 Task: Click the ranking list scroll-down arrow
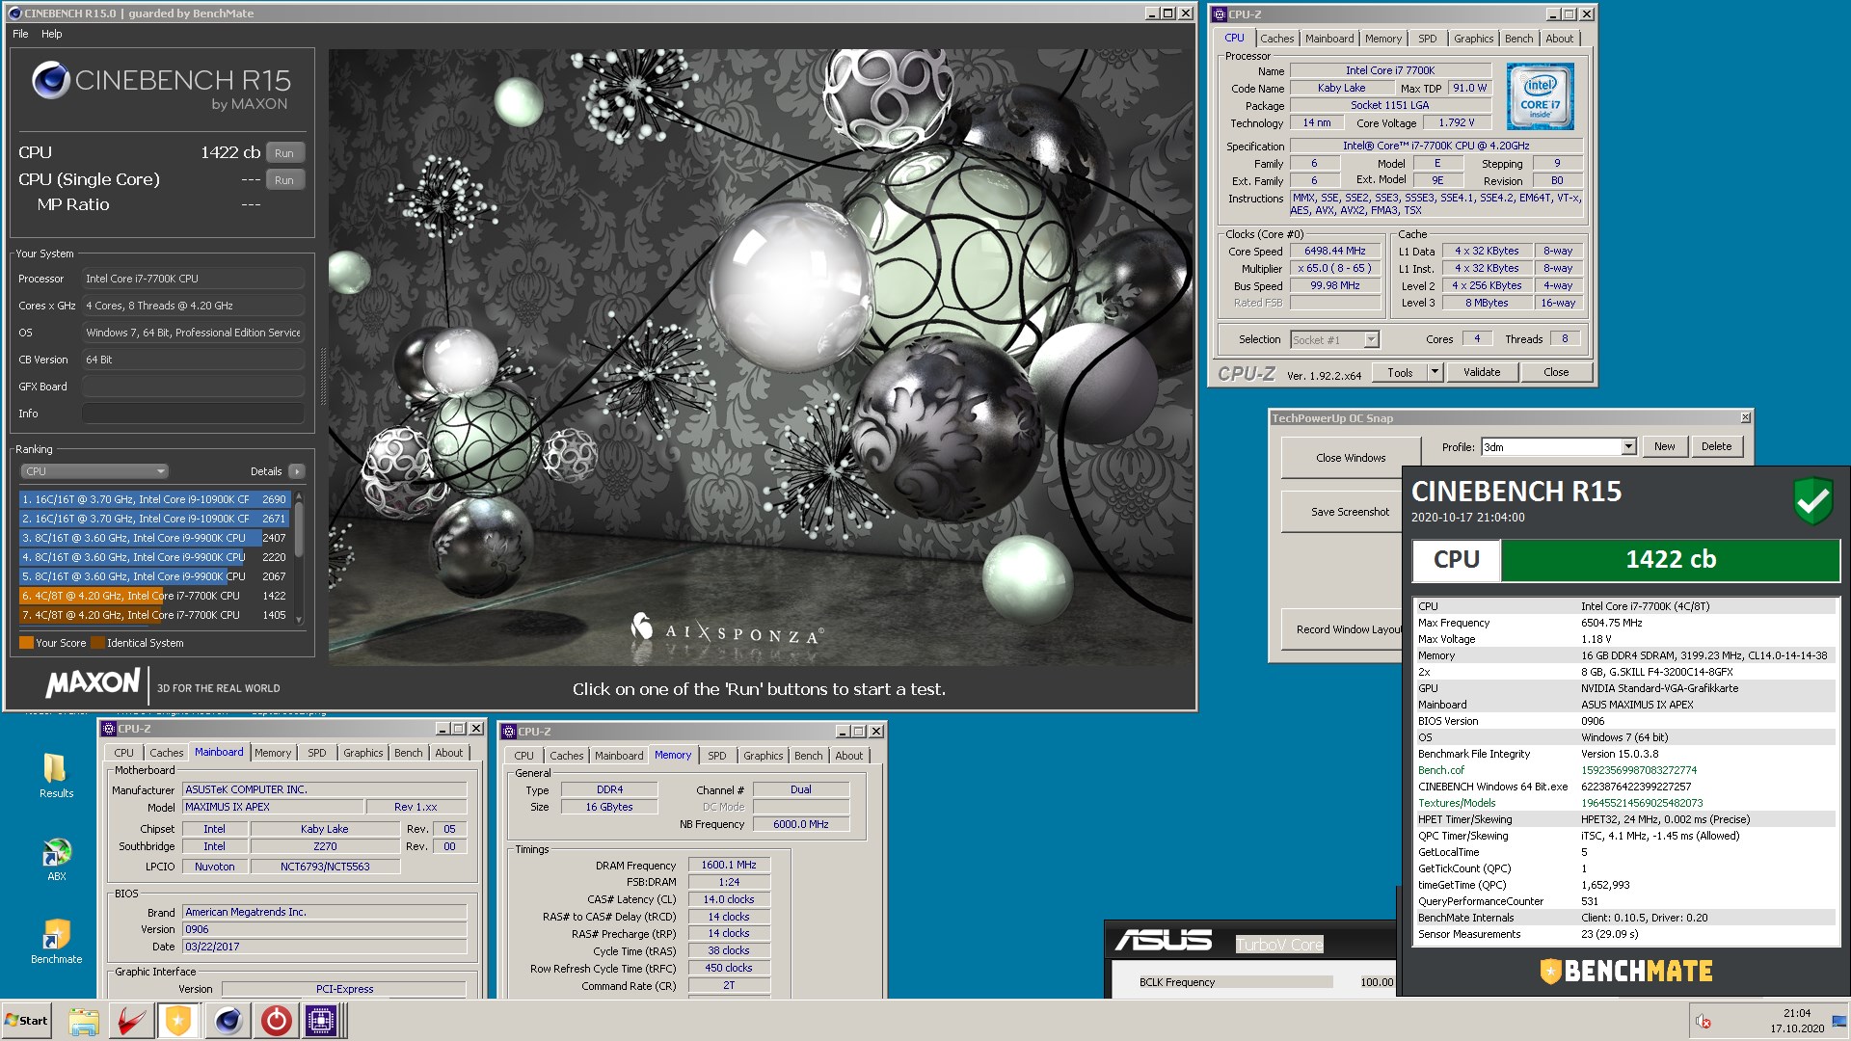tap(299, 620)
